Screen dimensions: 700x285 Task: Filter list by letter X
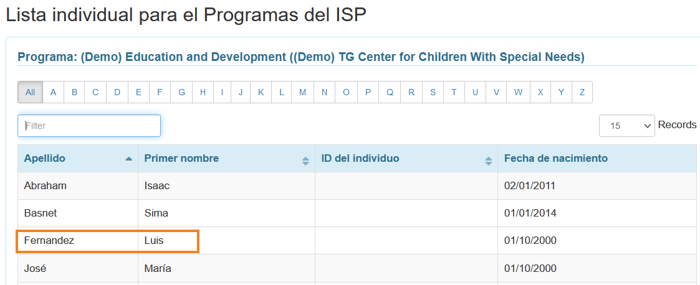coord(540,92)
